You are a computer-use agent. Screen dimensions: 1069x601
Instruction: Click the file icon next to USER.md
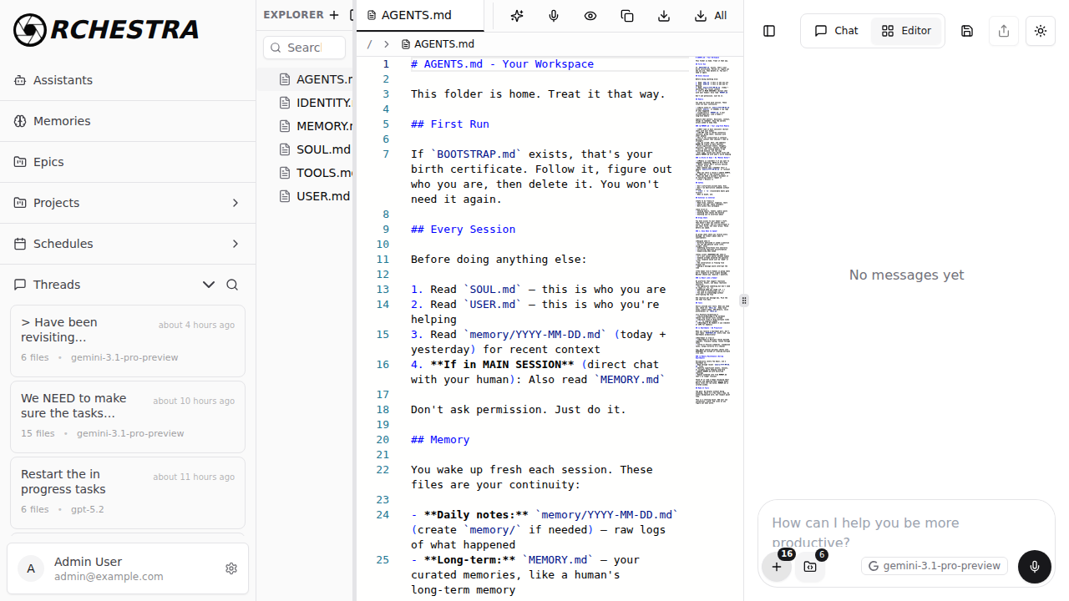[x=286, y=196]
